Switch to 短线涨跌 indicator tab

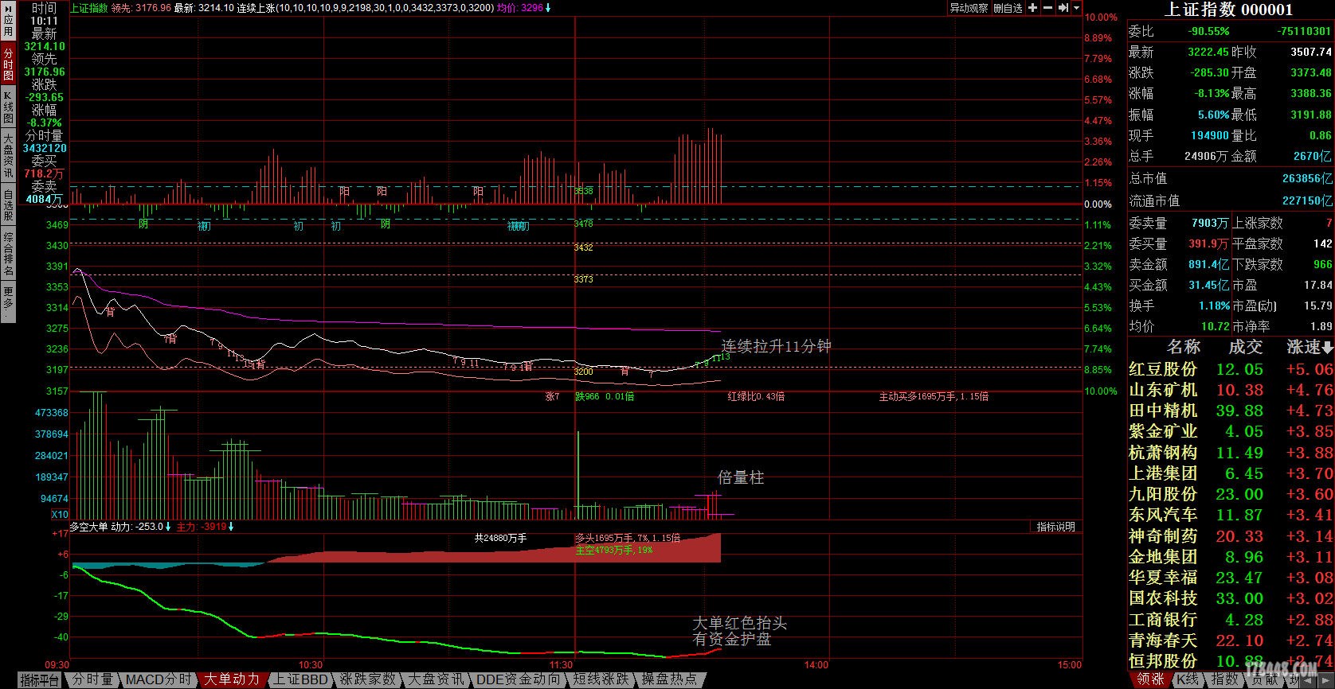601,679
